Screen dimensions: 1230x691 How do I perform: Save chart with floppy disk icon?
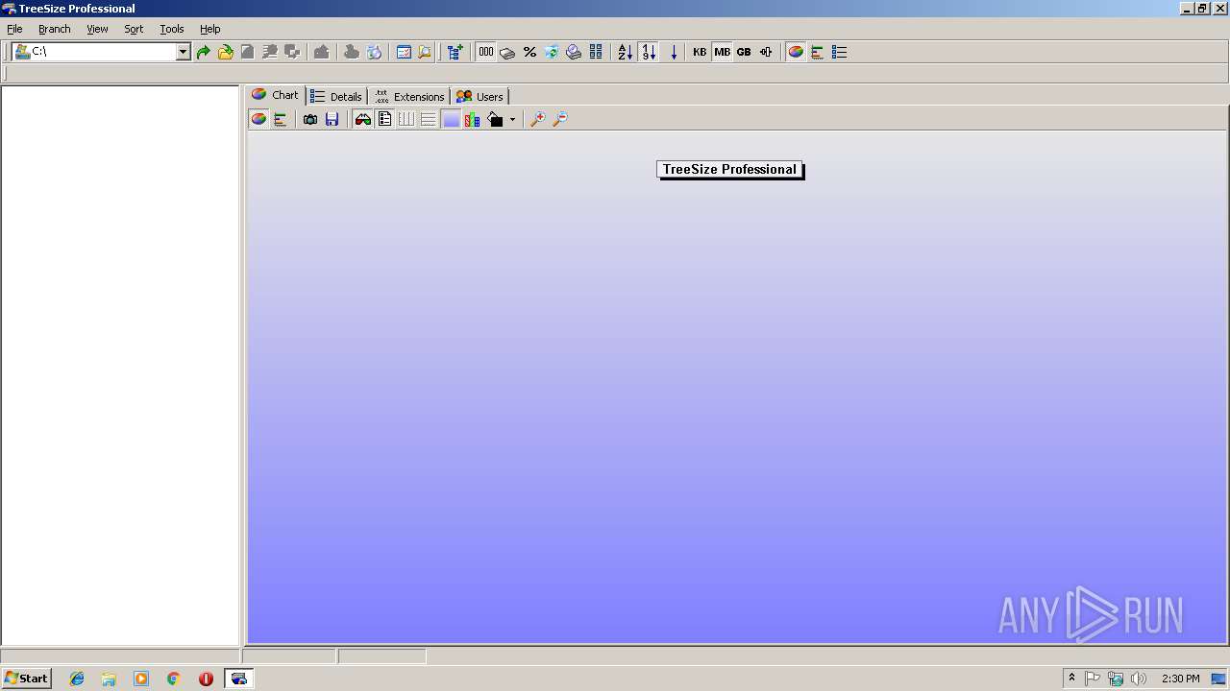coord(332,119)
